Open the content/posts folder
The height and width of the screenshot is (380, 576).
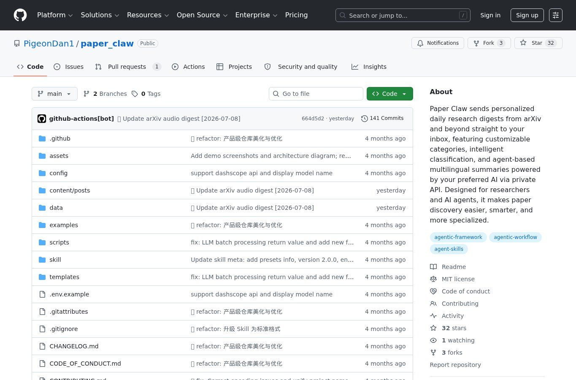(70, 190)
